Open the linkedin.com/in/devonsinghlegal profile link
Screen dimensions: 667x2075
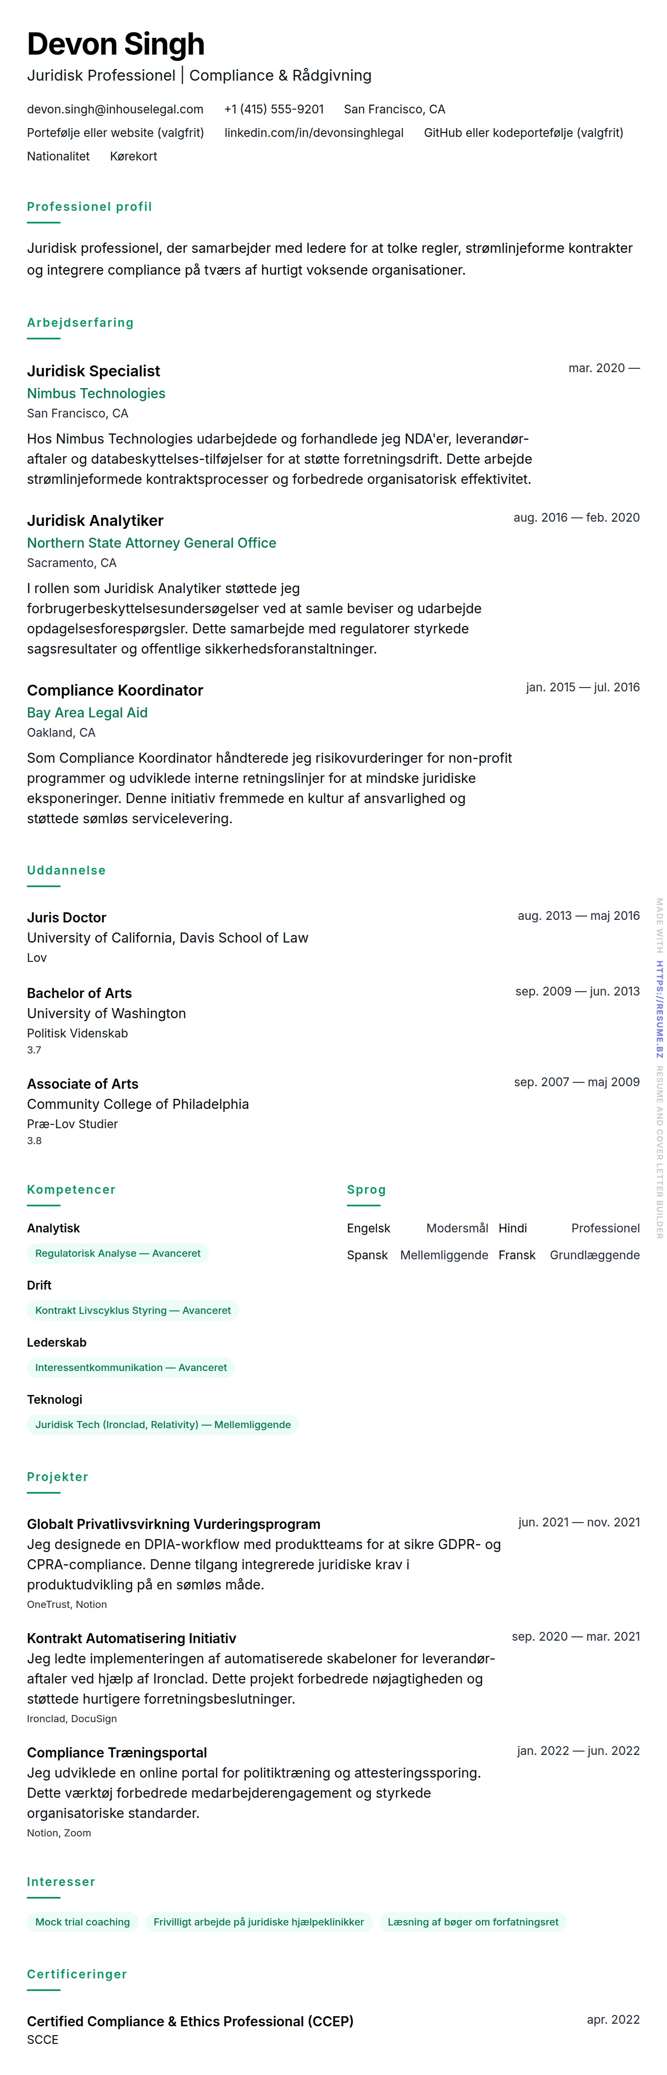click(x=313, y=133)
